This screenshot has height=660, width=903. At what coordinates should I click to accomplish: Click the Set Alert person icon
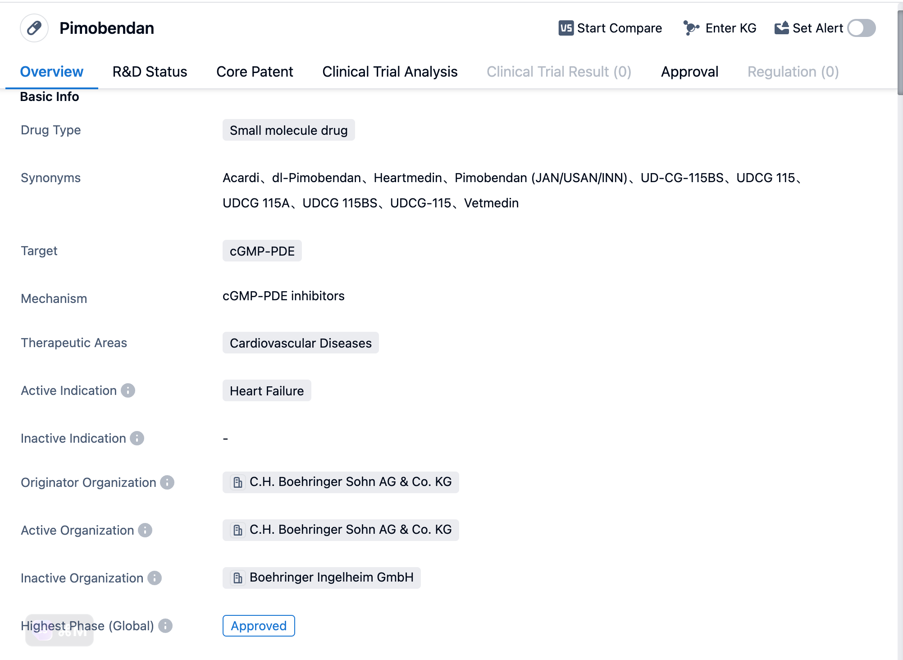(781, 28)
